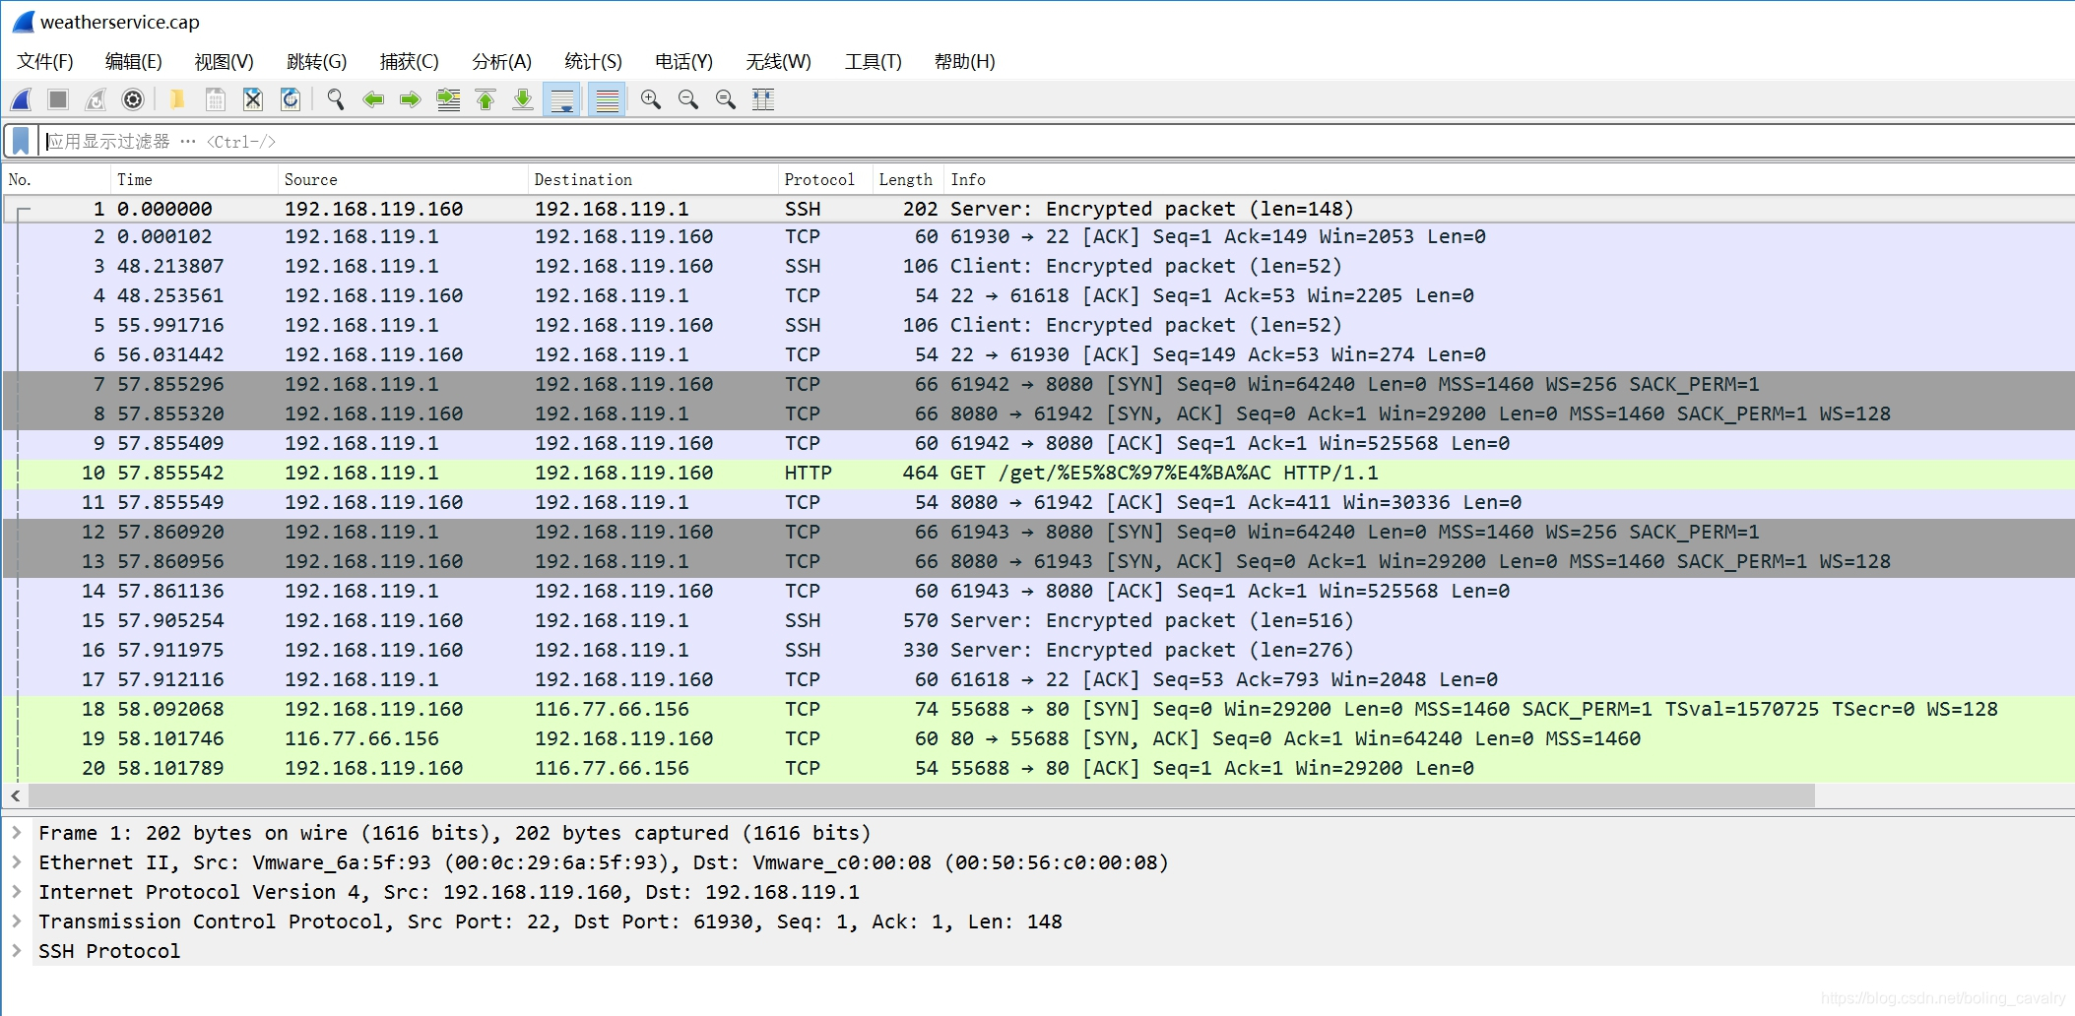2075x1016 pixels.
Task: Open the 统计(S) menu
Action: tap(594, 61)
